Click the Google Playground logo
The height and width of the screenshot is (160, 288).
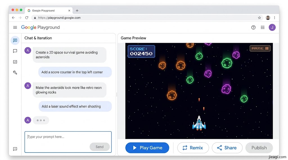tap(40, 27)
